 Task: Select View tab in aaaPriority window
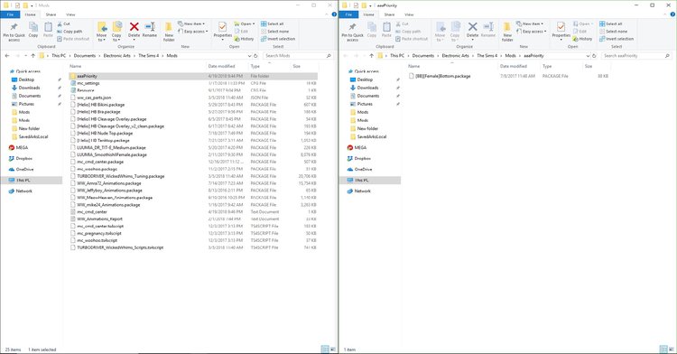click(409, 14)
